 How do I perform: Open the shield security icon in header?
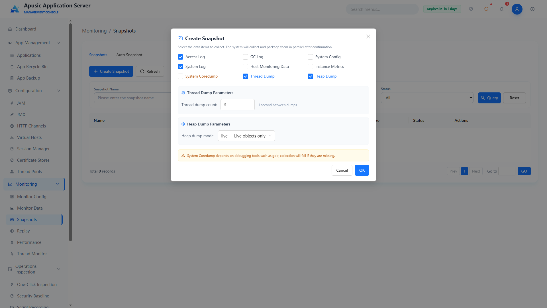[471, 9]
